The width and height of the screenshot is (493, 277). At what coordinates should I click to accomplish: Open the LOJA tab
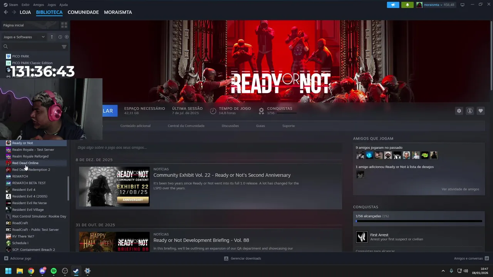[x=25, y=12]
